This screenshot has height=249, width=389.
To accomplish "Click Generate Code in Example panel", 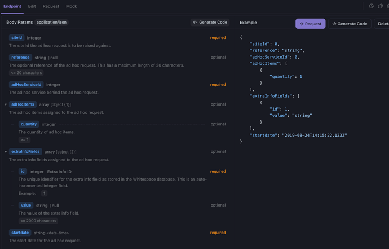I will click(350, 24).
